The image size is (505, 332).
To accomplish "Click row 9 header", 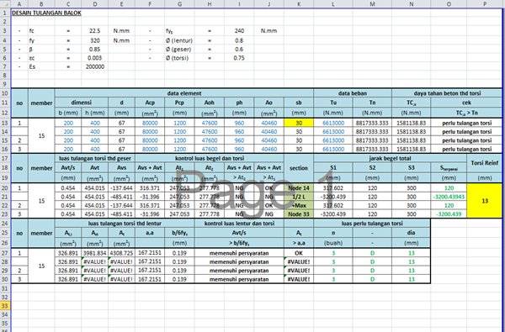I will 5,84.
